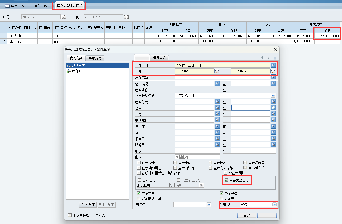Check the 显示单价 option
This screenshot has height=224, width=342.
pyautogui.click(x=221, y=198)
